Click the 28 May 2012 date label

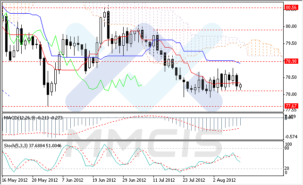point(45,180)
